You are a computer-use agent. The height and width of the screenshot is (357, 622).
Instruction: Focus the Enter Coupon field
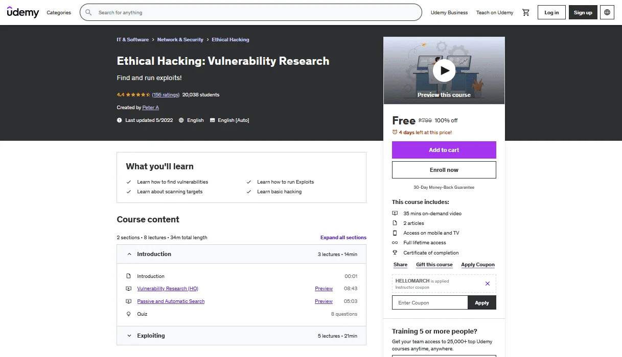click(x=430, y=302)
